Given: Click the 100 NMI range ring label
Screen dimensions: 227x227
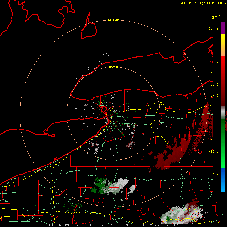Looking at the screenshot, I should (x=113, y=20).
